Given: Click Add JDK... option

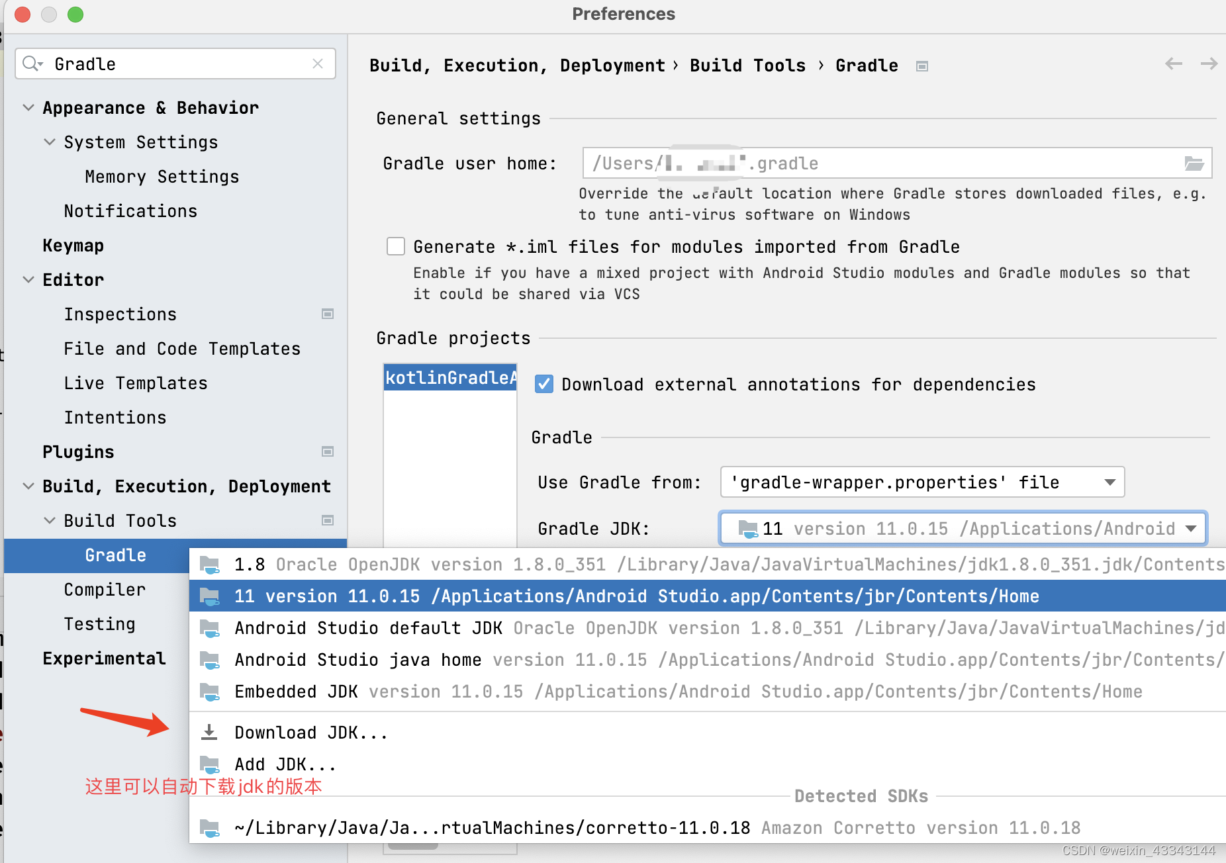Looking at the screenshot, I should [x=708, y=764].
